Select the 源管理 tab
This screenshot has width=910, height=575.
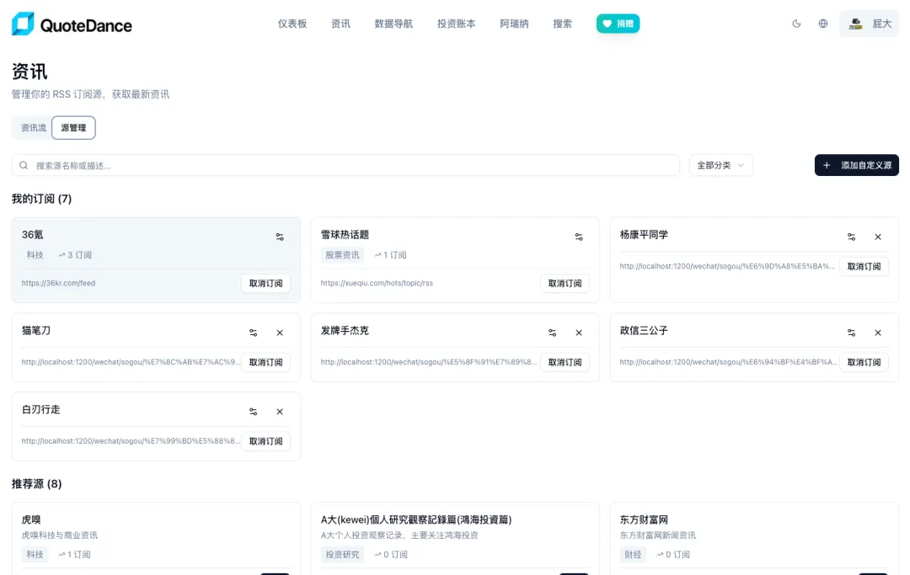point(73,127)
